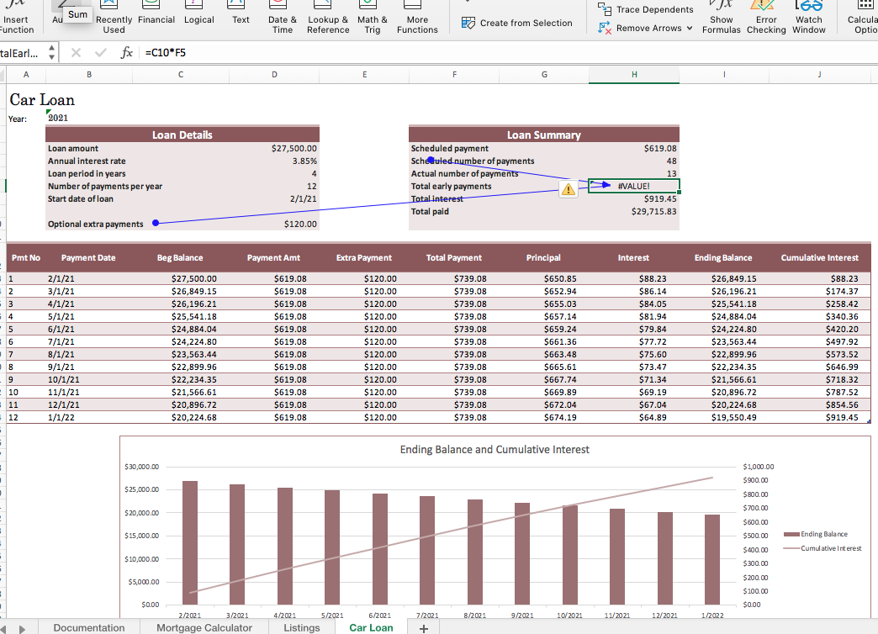Cancel the formula edit with X
Image resolution: width=878 pixels, height=634 pixels.
pyautogui.click(x=75, y=53)
